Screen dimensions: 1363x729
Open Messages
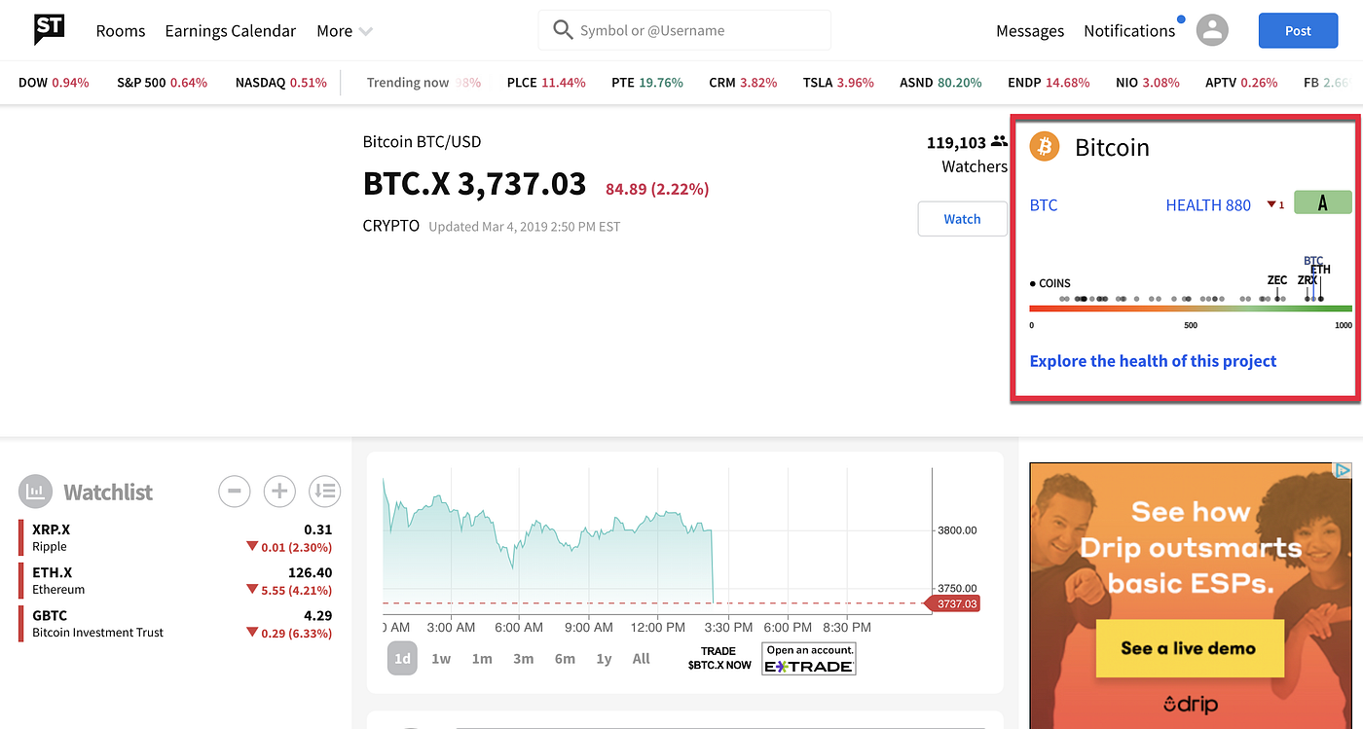(1030, 31)
